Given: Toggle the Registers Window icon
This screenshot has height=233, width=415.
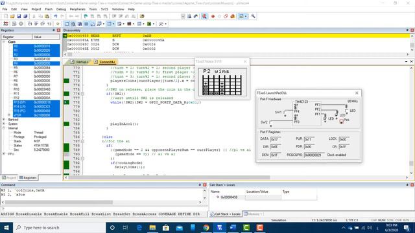Looking at the screenshot, I should coord(86,24).
